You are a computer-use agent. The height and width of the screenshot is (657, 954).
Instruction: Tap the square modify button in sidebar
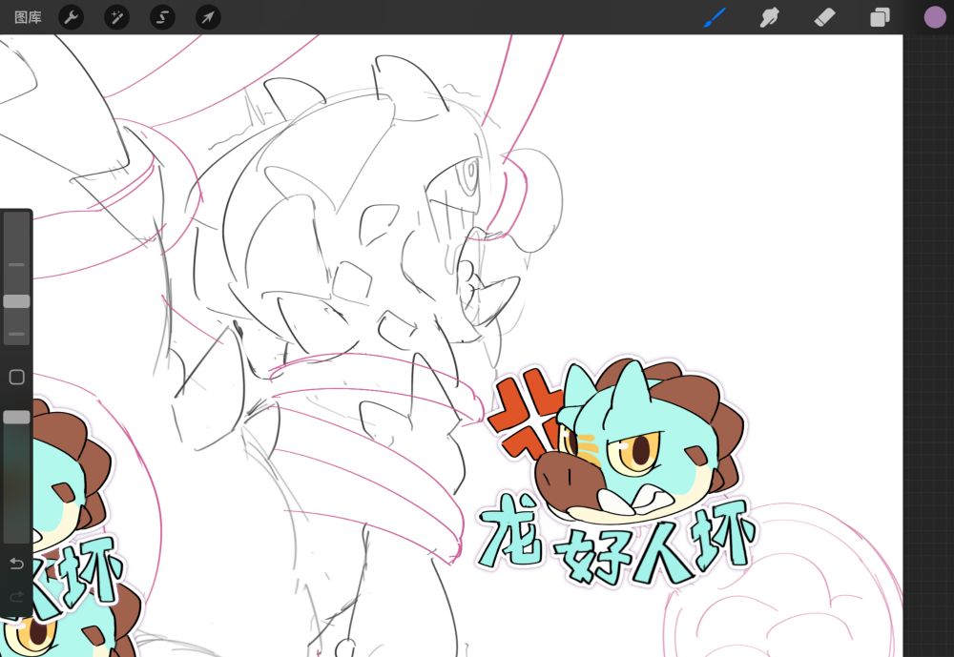(x=16, y=378)
